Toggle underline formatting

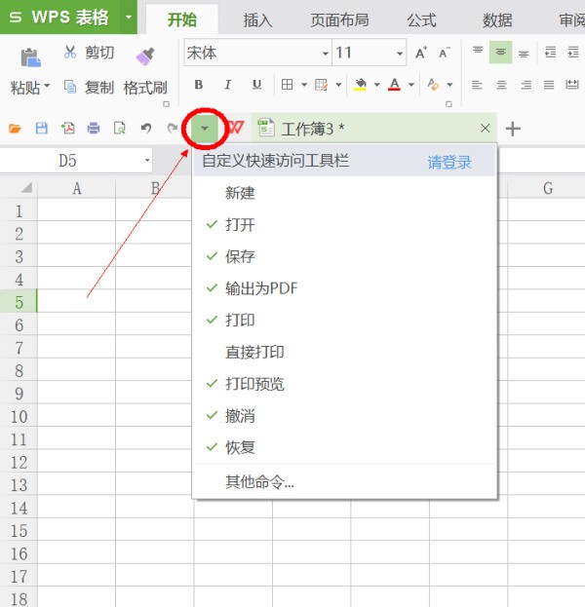pos(256,85)
